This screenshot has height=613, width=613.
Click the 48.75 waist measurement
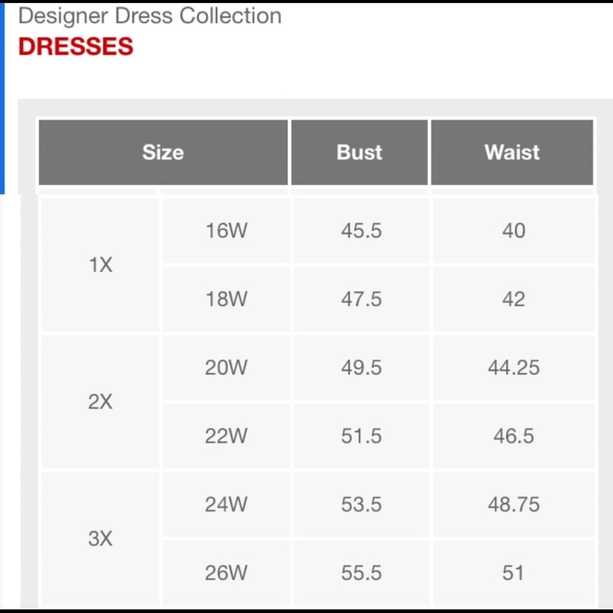[514, 504]
